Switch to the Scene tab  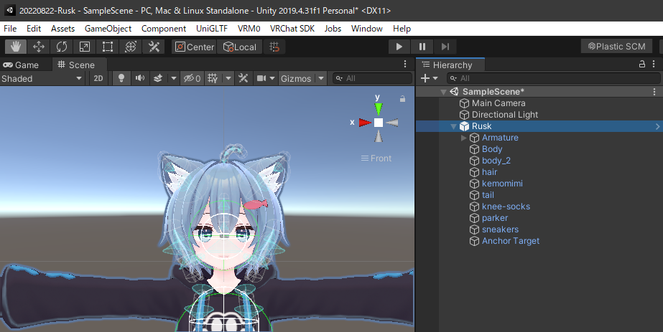[77, 65]
